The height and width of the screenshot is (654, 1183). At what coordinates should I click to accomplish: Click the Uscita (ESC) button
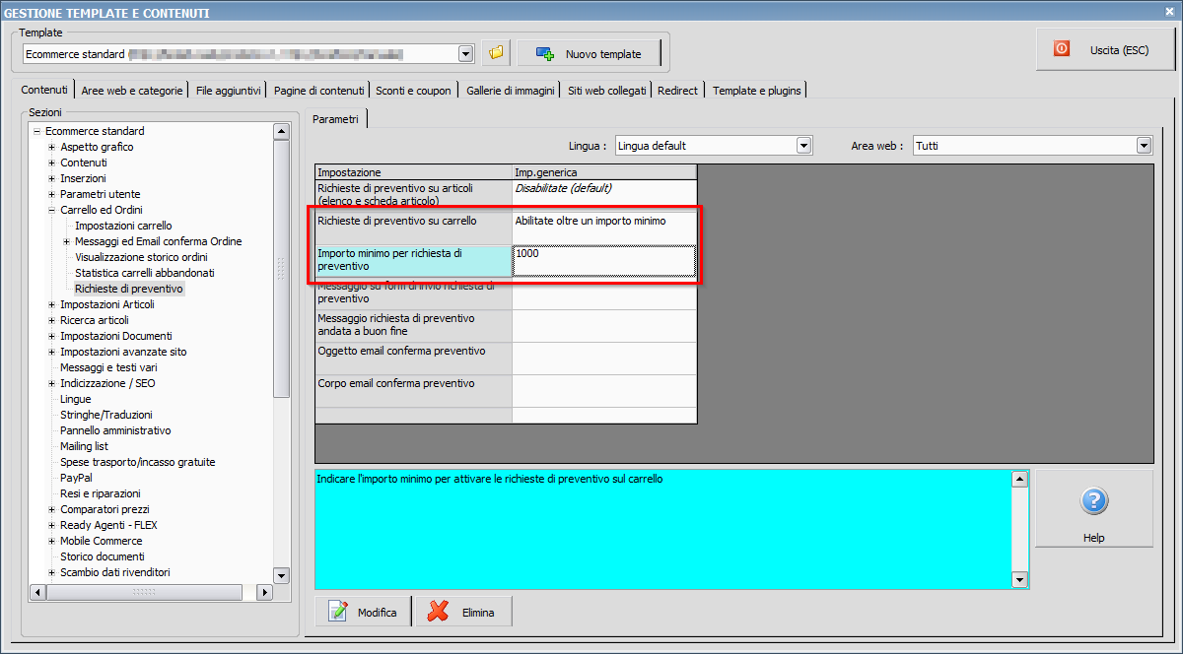pos(1105,49)
